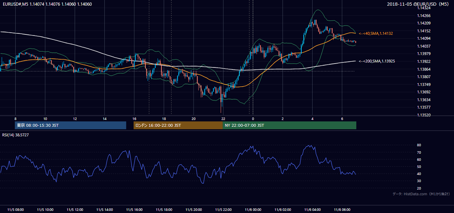Click the 11/5 22:00 time axis label
454x213 pixels.
(223, 210)
